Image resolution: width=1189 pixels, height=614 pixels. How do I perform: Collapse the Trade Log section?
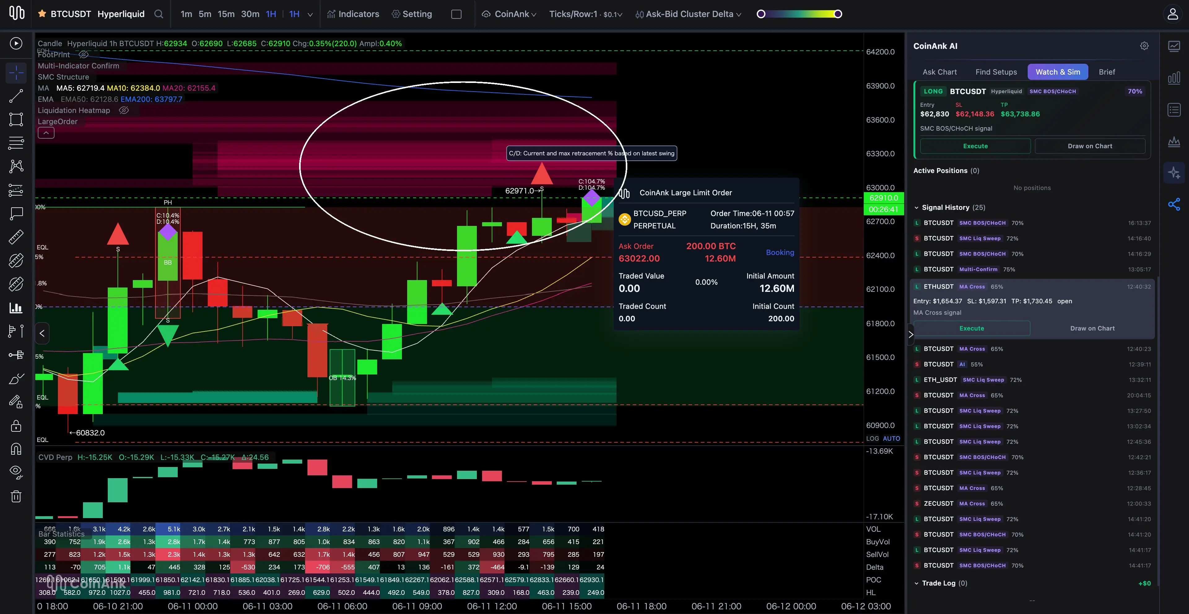(x=917, y=583)
